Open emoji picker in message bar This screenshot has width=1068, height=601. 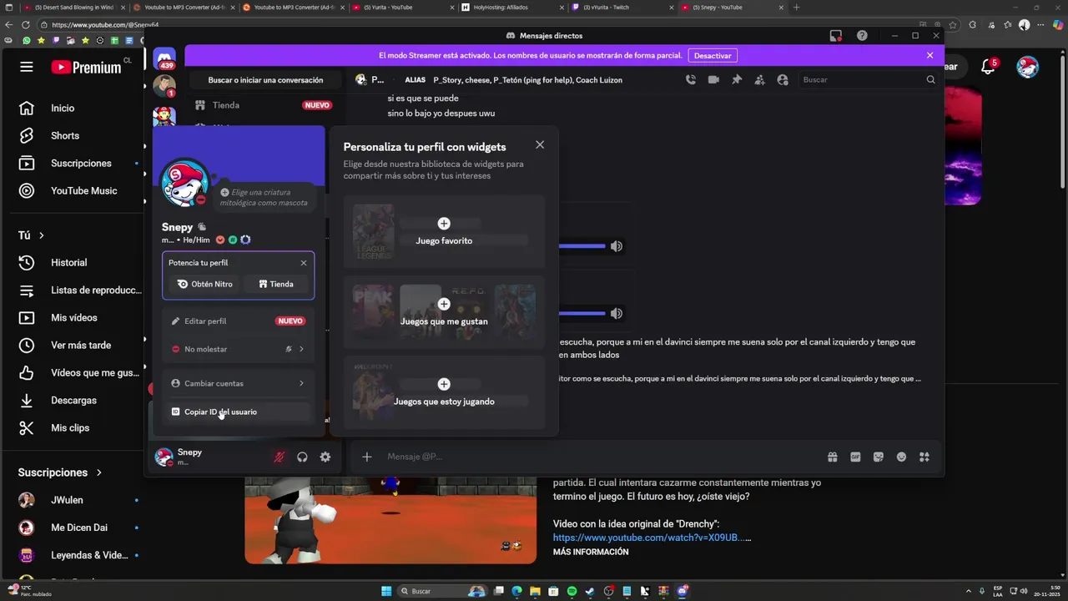pos(901,457)
